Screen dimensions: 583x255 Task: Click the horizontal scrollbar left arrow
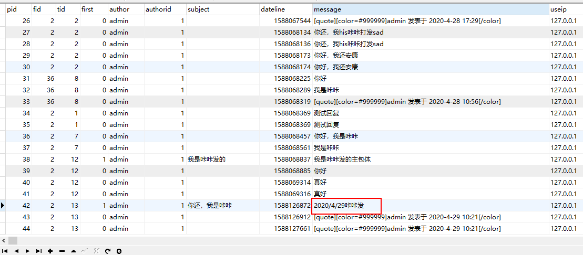point(3,240)
